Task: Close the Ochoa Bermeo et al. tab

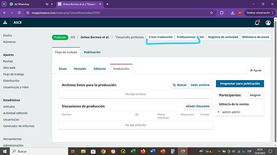Action: (x=100, y=4)
